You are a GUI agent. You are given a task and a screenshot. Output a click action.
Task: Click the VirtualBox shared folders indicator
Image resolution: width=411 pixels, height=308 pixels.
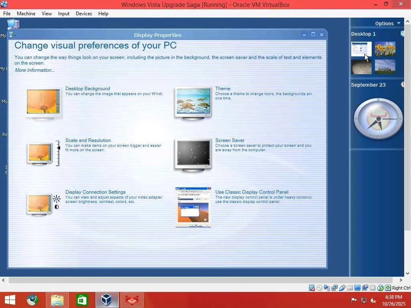click(x=350, y=288)
